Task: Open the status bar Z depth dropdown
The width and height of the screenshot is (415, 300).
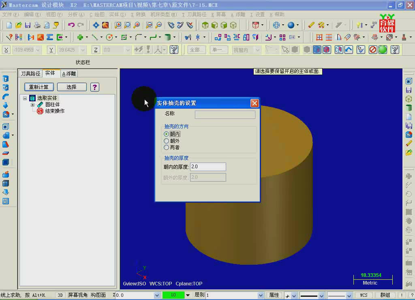Action: pos(157,295)
